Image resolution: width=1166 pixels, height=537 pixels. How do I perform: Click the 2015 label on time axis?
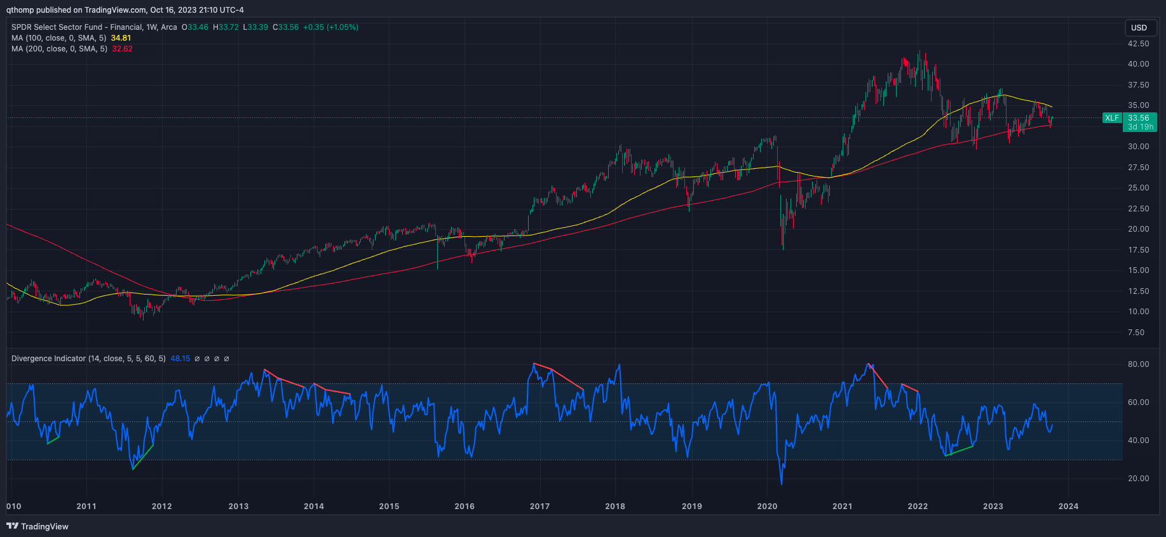pos(389,506)
